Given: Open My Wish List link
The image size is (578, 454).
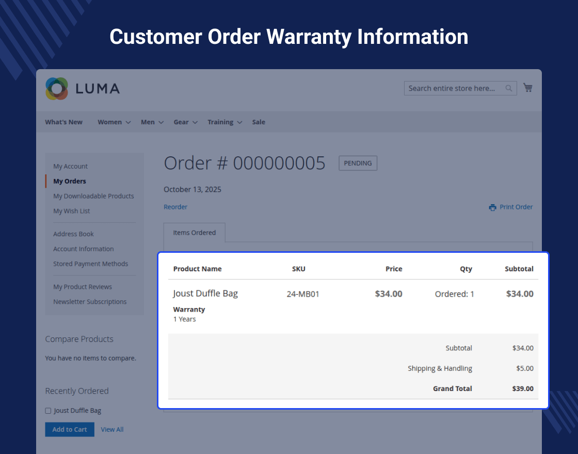Looking at the screenshot, I should coord(72,211).
